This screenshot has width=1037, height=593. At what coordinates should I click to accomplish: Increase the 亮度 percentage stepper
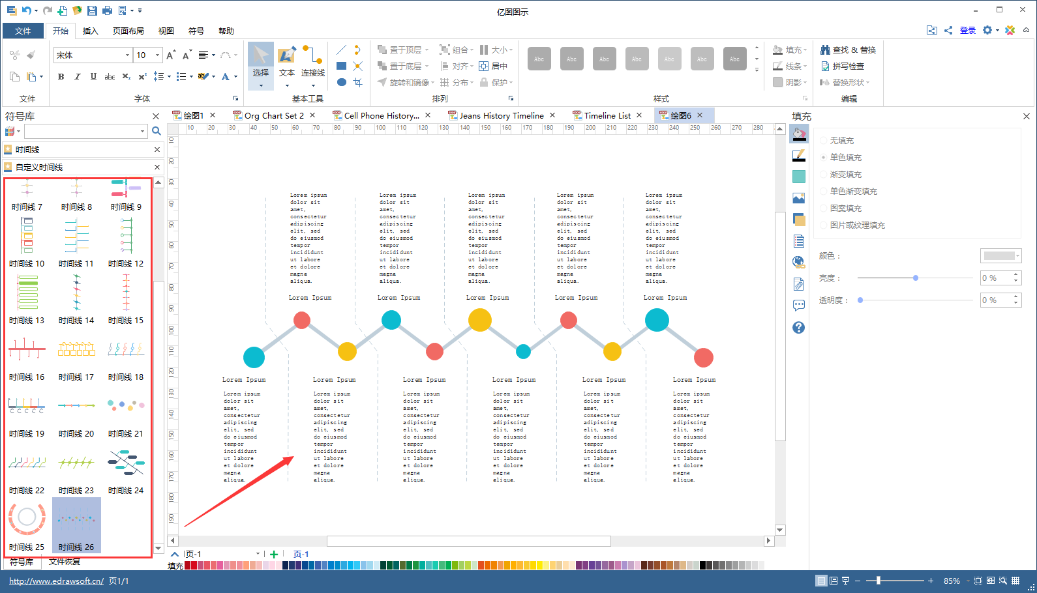(1016, 274)
